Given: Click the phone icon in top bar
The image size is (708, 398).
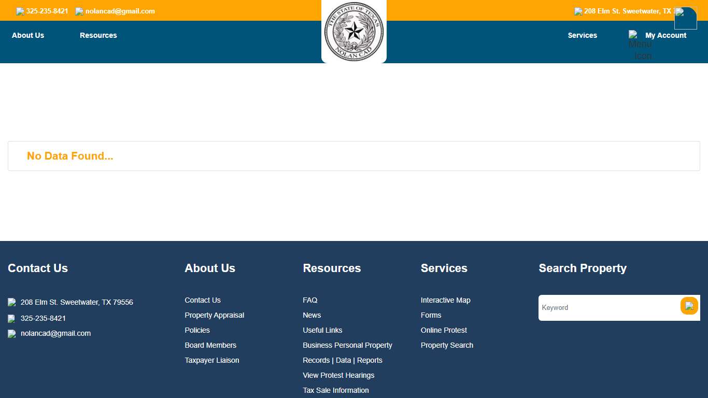Looking at the screenshot, I should (20, 11).
